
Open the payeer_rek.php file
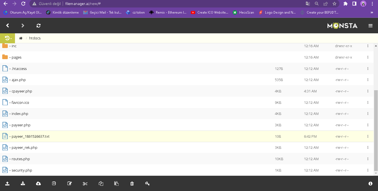tap(24, 148)
